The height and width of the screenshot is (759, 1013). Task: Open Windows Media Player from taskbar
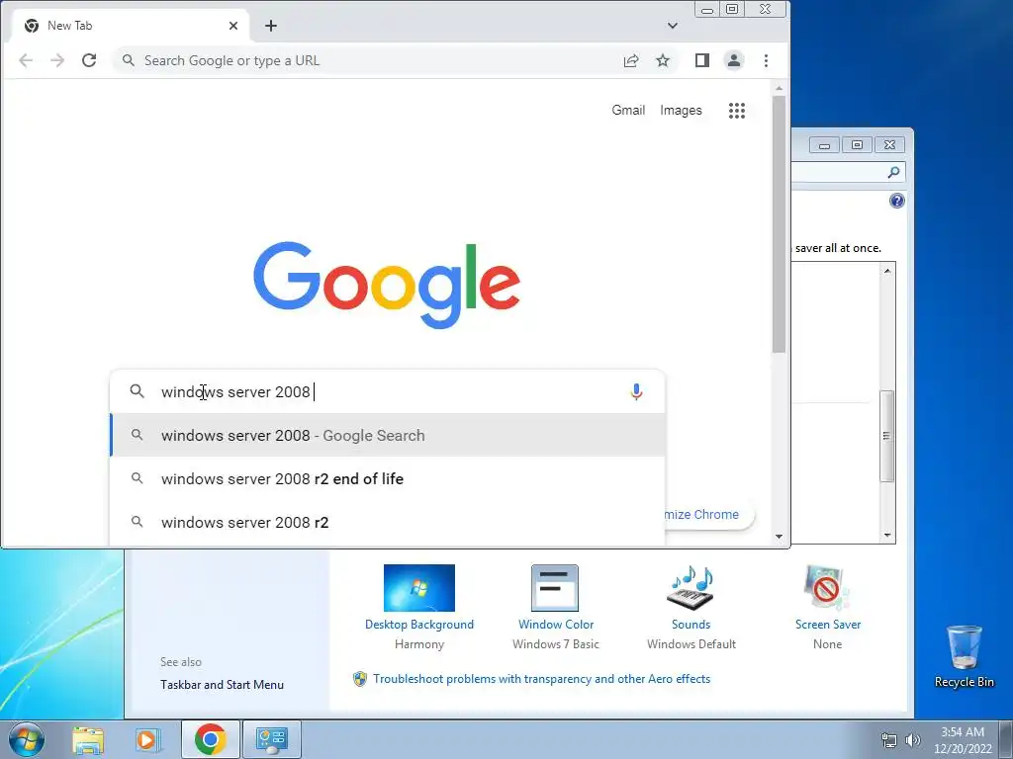(148, 739)
